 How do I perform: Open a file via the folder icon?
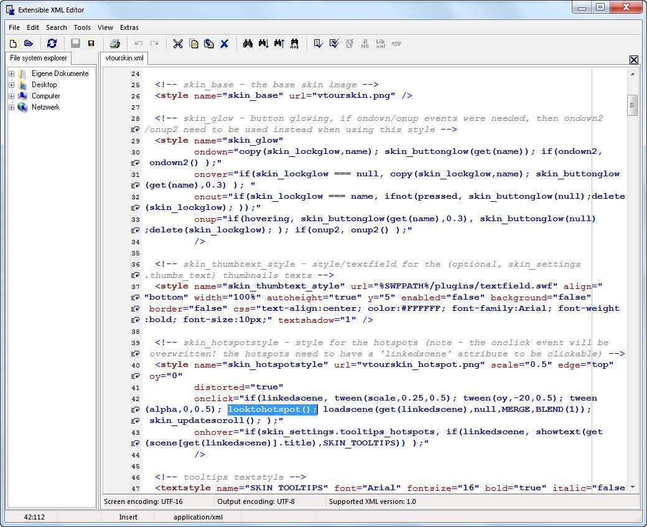tap(29, 44)
